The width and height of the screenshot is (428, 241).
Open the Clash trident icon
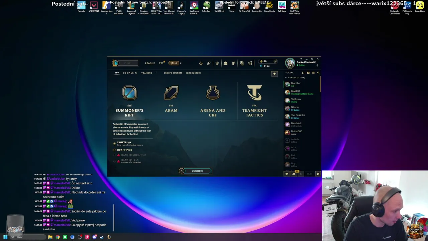201,63
